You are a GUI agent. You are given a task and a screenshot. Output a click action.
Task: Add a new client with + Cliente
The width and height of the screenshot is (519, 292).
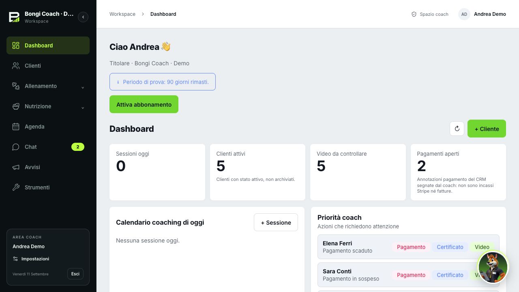pos(487,129)
